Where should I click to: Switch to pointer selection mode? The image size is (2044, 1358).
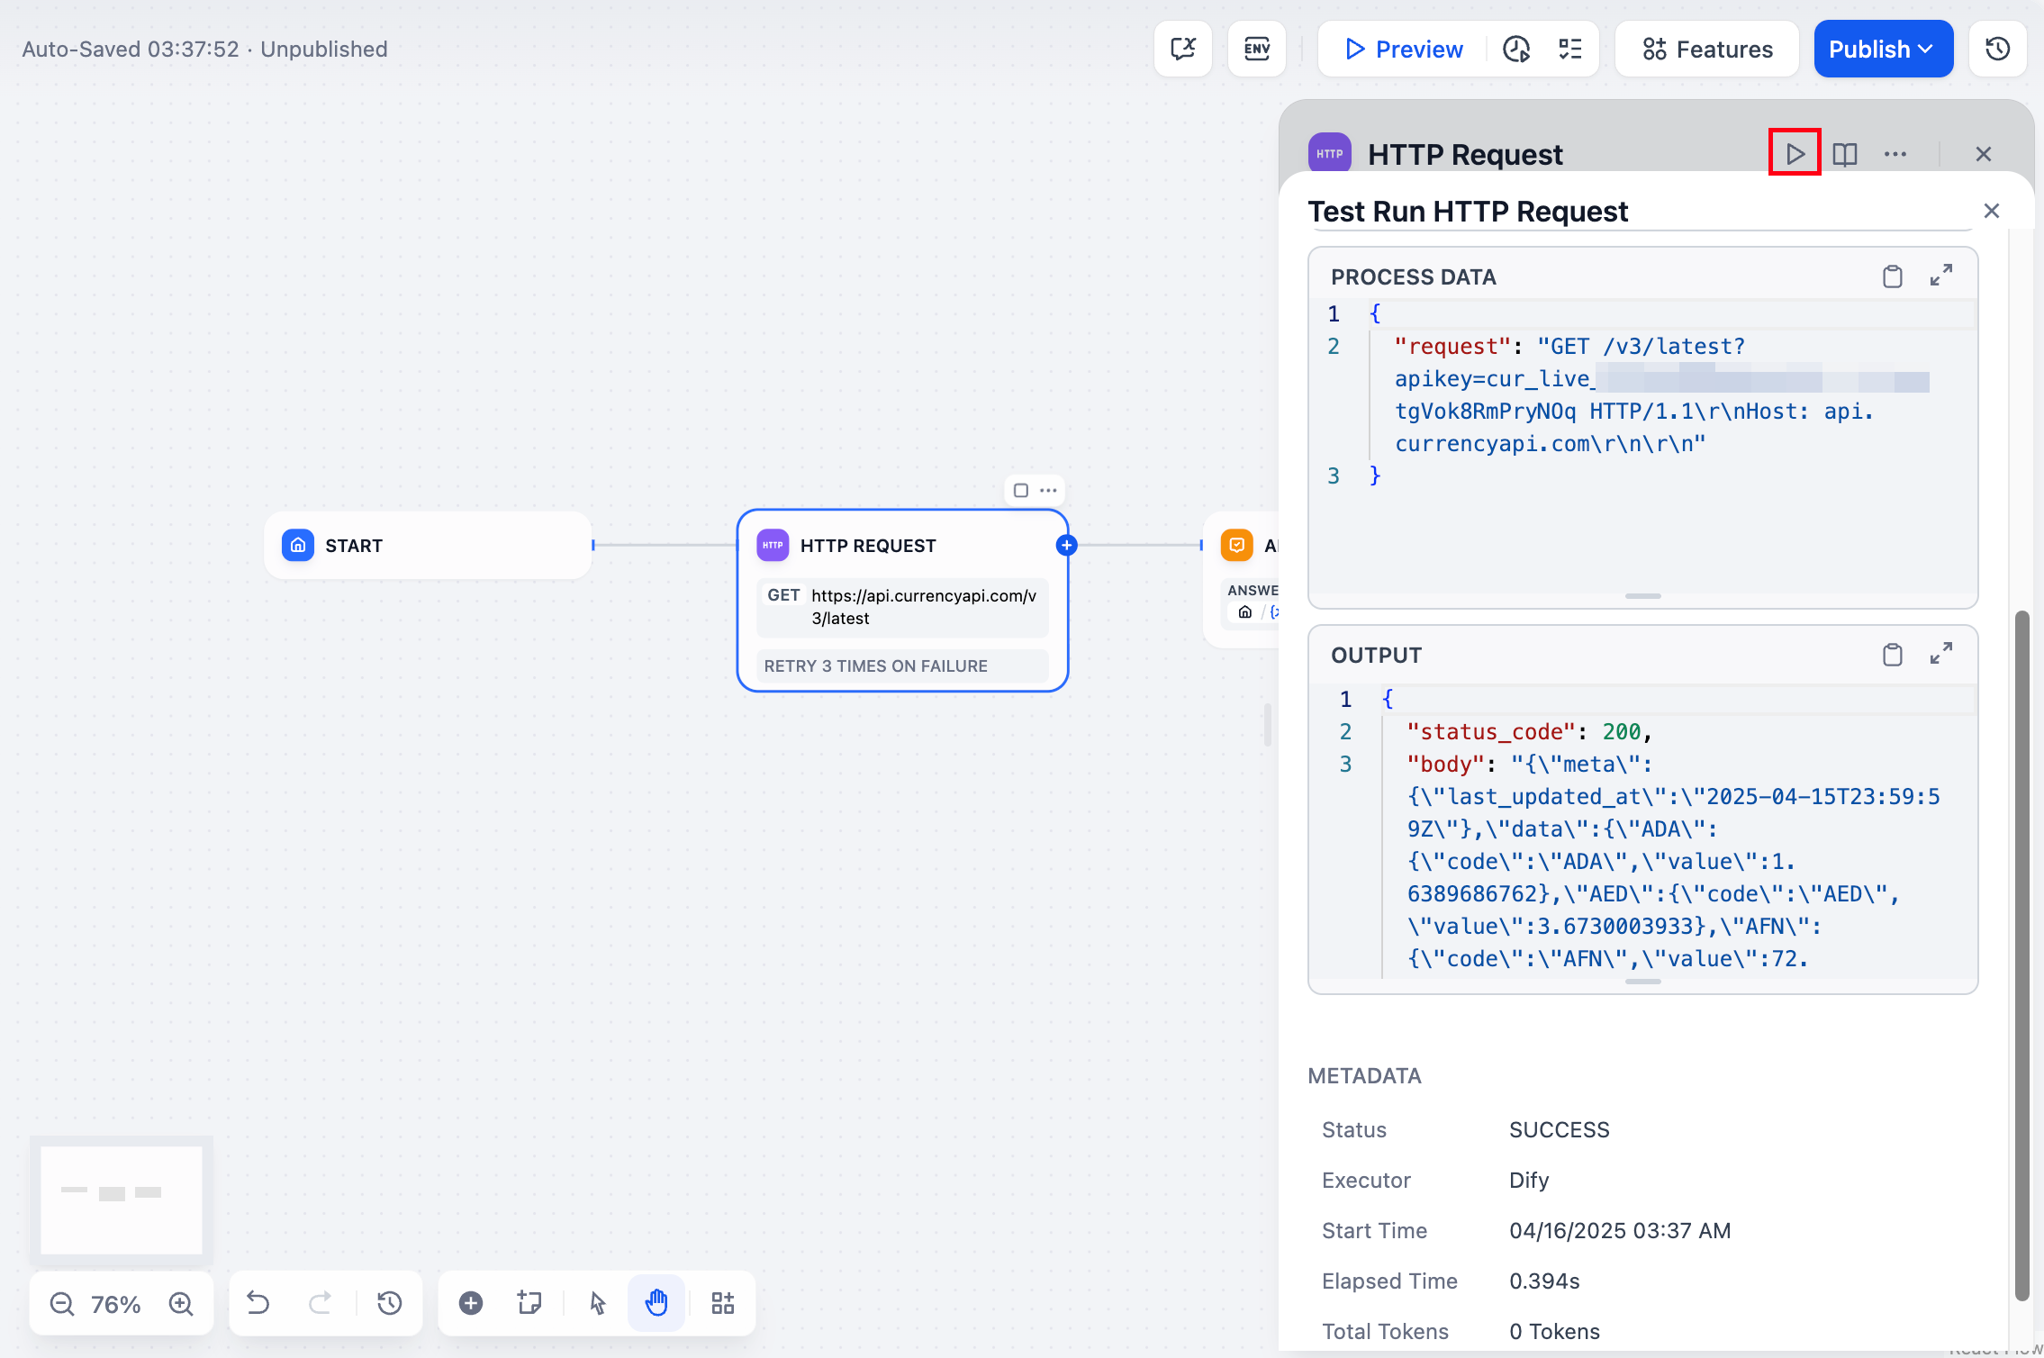tap(597, 1303)
